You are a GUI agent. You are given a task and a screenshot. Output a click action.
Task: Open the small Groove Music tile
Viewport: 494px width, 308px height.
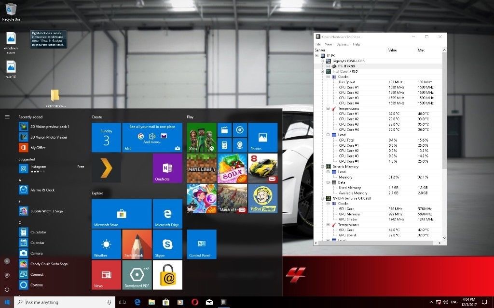[x=240, y=130]
